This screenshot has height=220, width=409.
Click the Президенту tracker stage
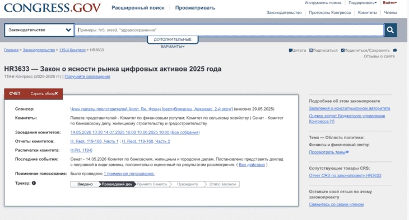[187, 184]
